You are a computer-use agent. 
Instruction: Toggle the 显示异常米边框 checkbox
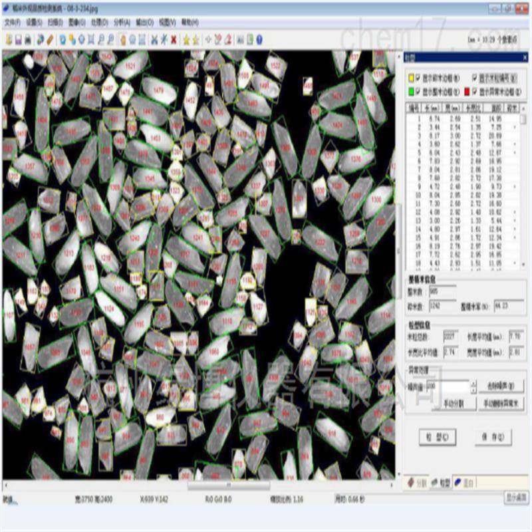click(475, 91)
